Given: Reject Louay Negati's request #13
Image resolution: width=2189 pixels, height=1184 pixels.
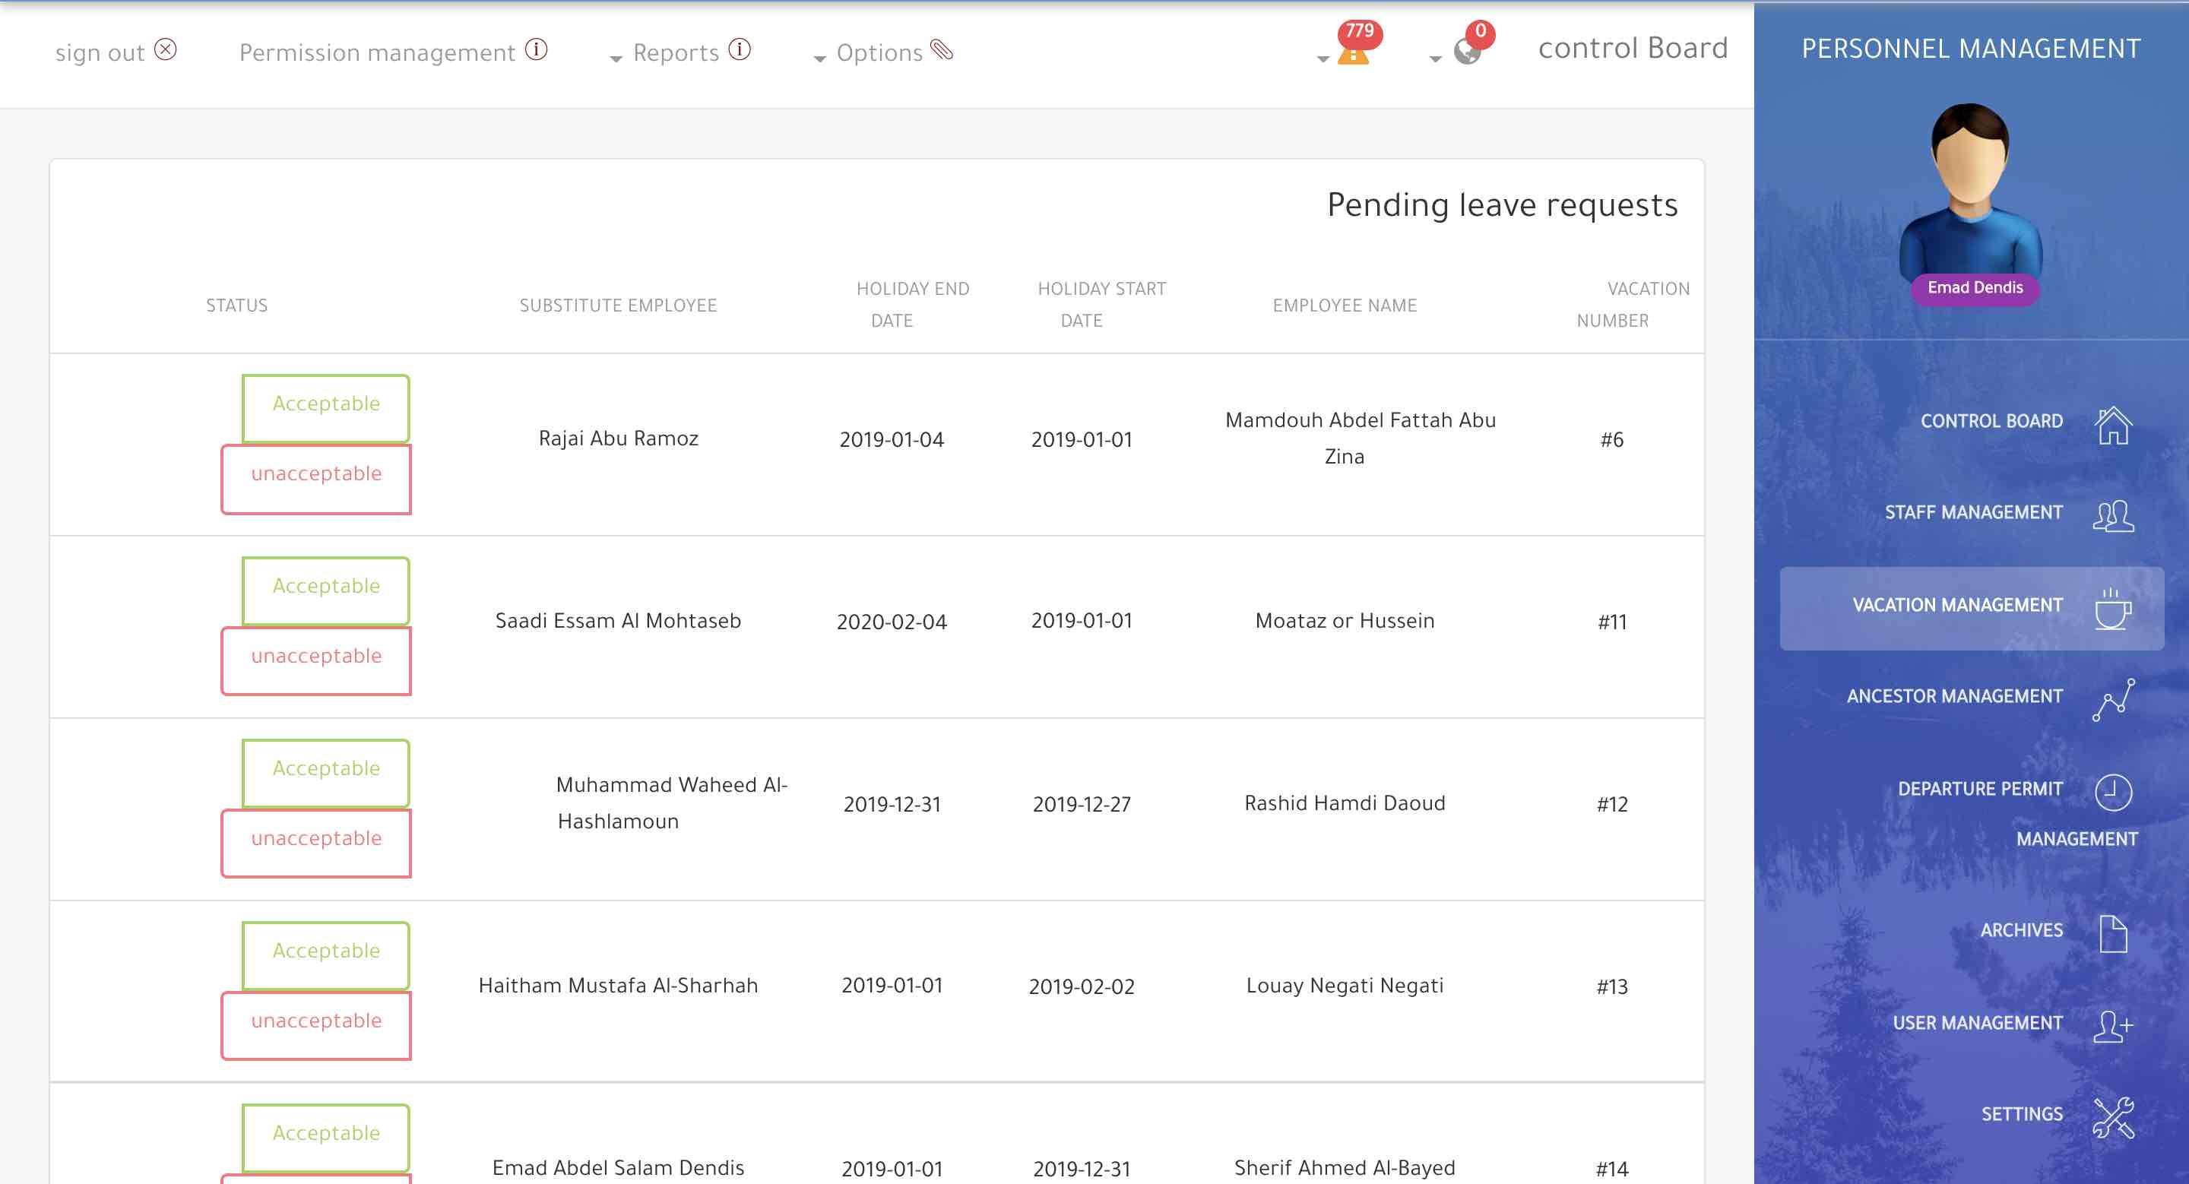Looking at the screenshot, I should click(x=316, y=1024).
